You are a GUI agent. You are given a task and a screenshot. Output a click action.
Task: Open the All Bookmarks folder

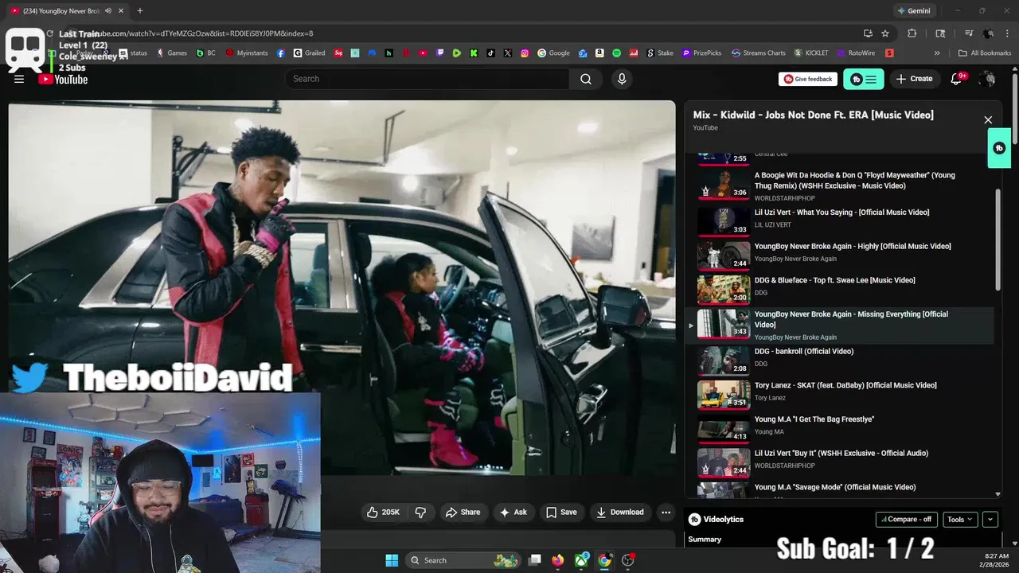pos(985,53)
